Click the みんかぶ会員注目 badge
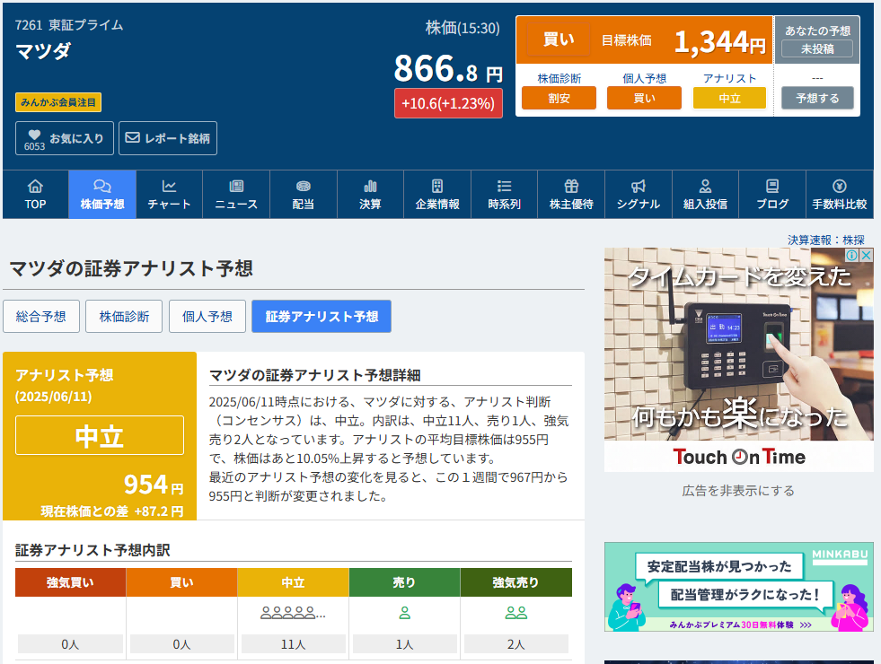Screen dimensions: 881x664 coord(58,102)
